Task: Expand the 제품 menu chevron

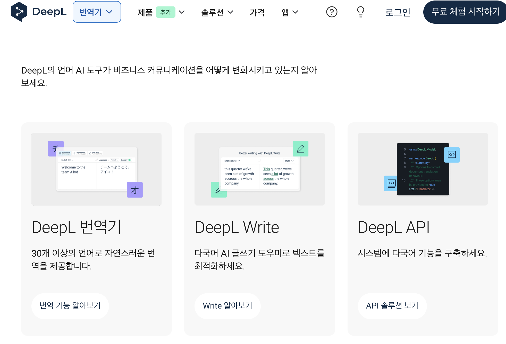Action: [182, 12]
